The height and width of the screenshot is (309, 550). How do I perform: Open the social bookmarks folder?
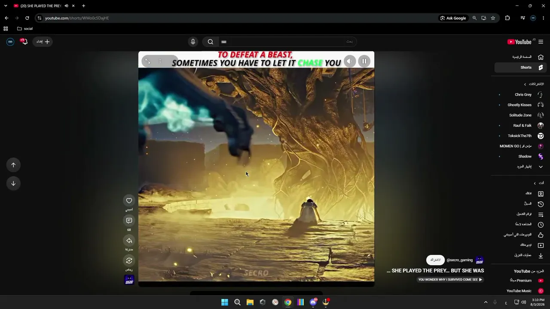pyautogui.click(x=25, y=29)
